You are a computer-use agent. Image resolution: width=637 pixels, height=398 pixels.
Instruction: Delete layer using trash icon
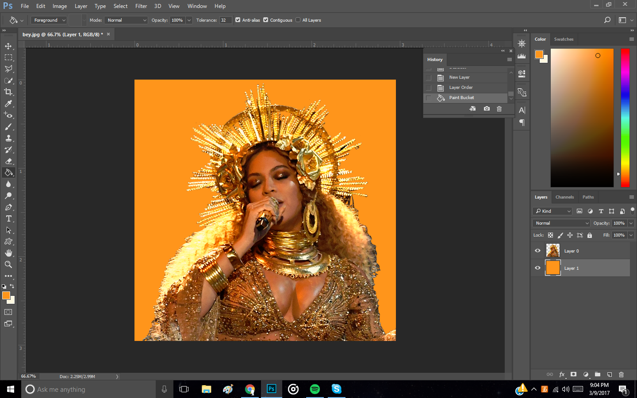tap(621, 374)
